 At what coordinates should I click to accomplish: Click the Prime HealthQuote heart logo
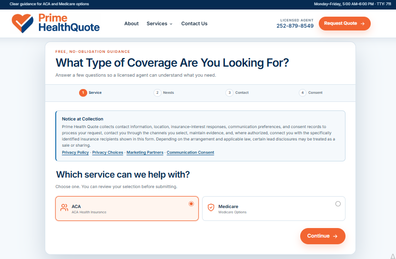(x=22, y=23)
